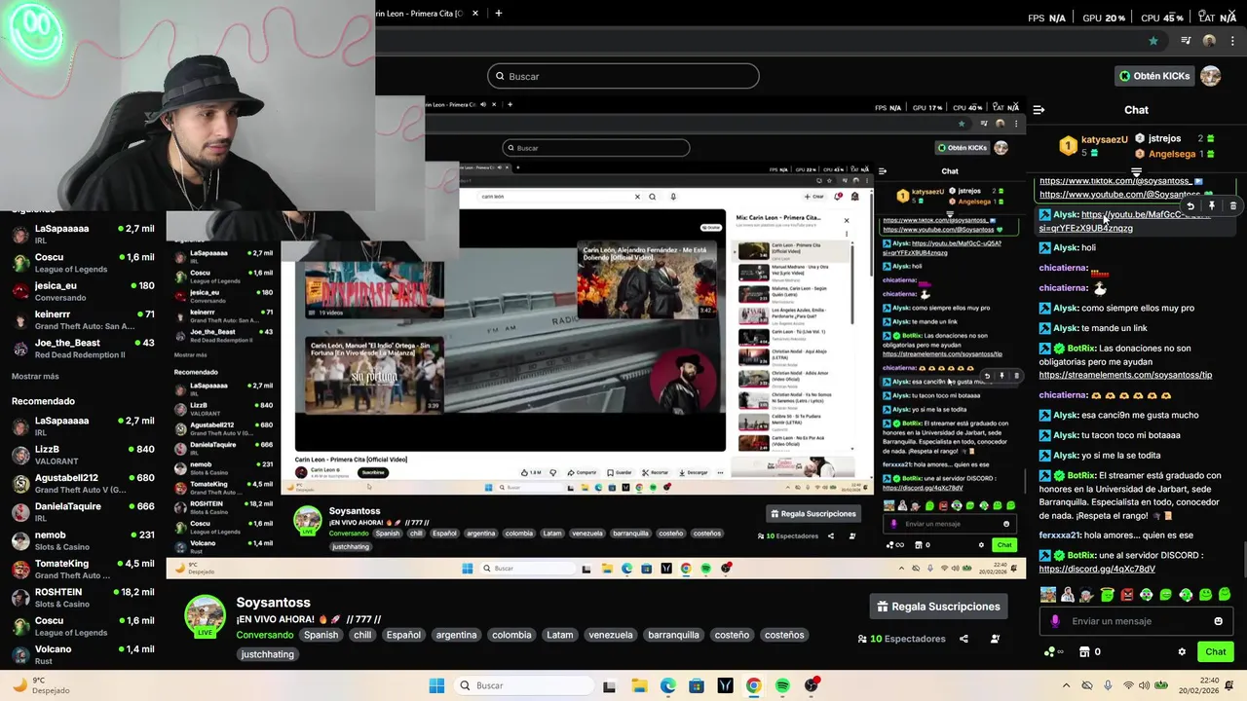Click the Windows taskbar Buscar search box
The width and height of the screenshot is (1247, 701).
[x=523, y=685]
